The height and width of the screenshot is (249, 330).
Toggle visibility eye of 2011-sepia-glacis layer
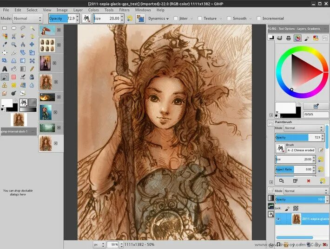278,219
